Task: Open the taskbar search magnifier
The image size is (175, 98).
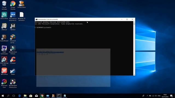Action: point(8,96)
